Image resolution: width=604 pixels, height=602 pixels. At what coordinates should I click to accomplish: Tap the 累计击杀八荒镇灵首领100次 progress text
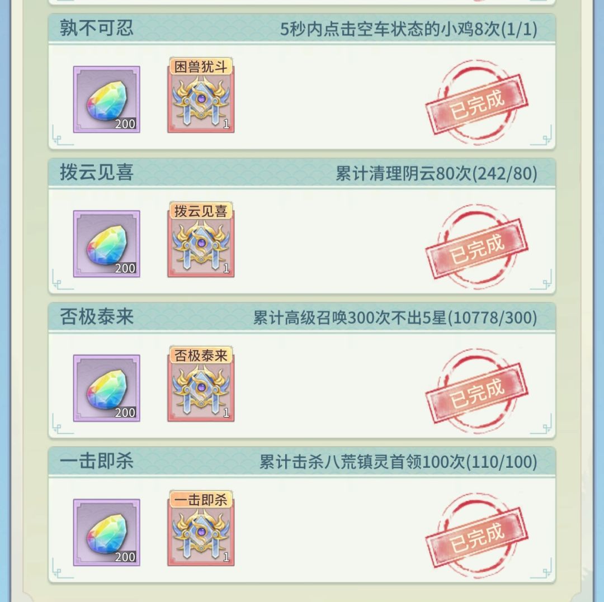(398, 462)
